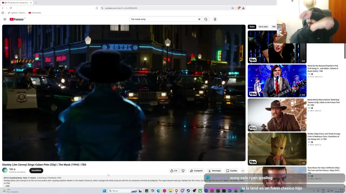Like the video (9 K)
The height and width of the screenshot is (194, 346).
pos(174,171)
